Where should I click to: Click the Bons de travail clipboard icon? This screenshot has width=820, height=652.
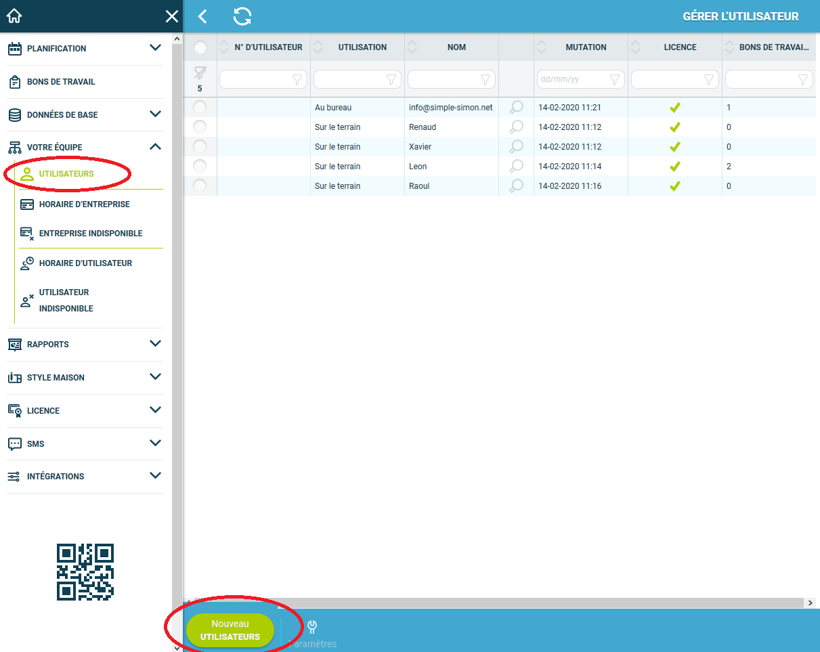coord(14,82)
